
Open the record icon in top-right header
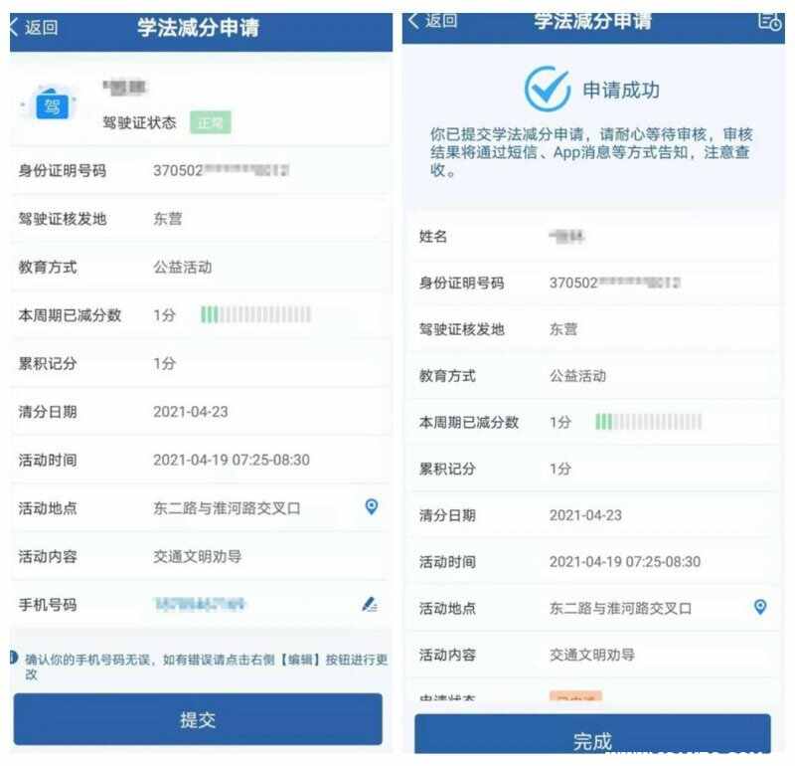[x=769, y=21]
